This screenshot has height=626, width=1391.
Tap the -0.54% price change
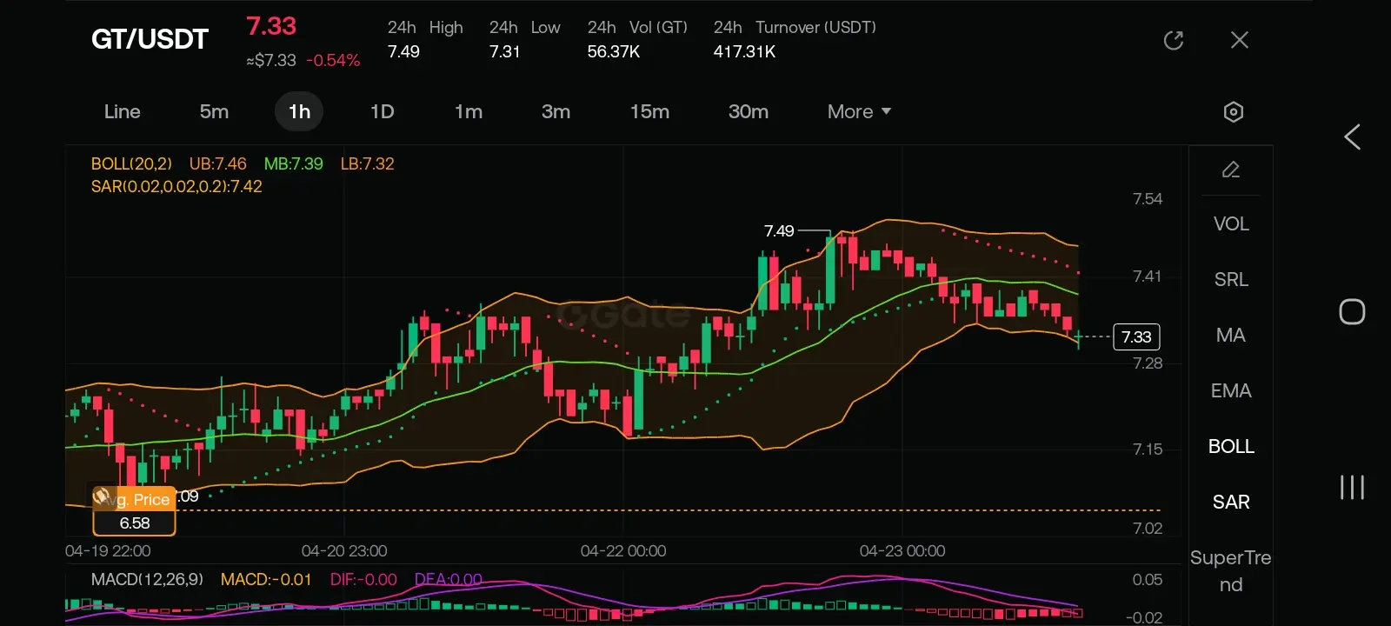coord(333,61)
